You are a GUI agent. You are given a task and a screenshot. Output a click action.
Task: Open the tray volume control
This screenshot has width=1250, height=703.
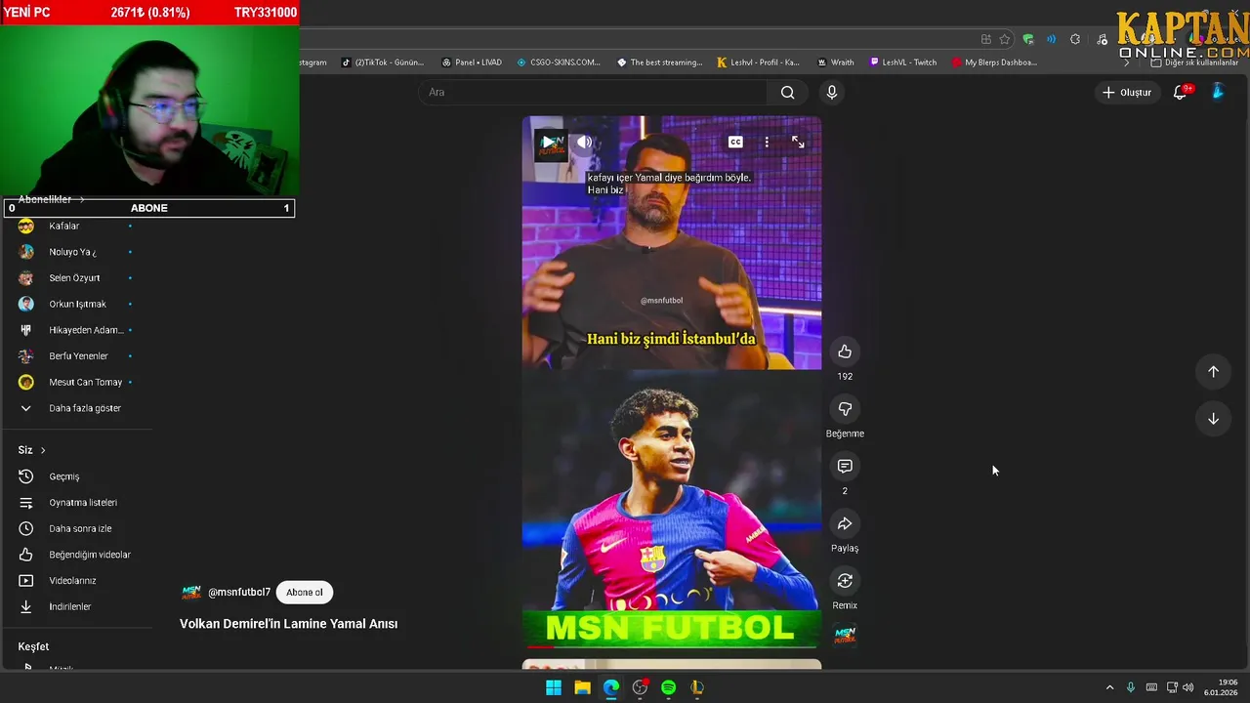coord(1187,687)
